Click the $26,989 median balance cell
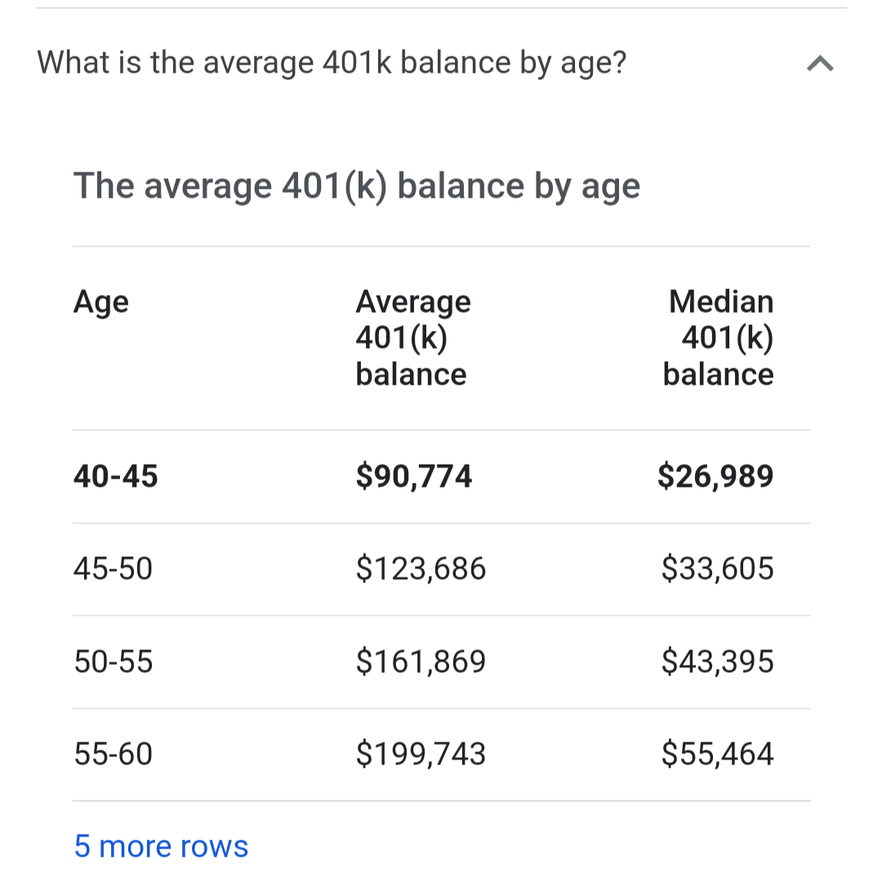This screenshot has width=882, height=886. click(x=715, y=476)
